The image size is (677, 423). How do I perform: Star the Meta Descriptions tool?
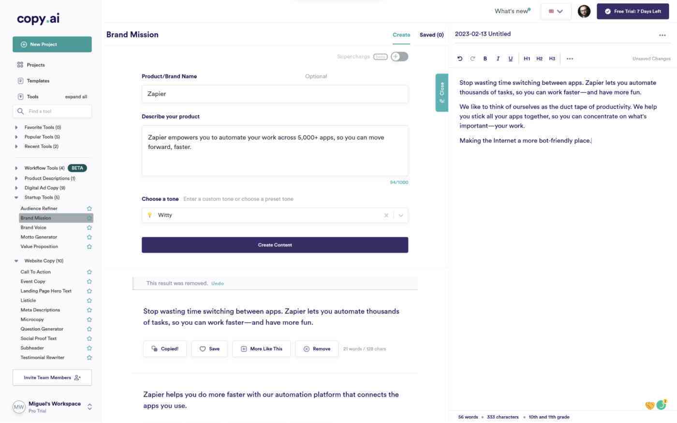(89, 310)
